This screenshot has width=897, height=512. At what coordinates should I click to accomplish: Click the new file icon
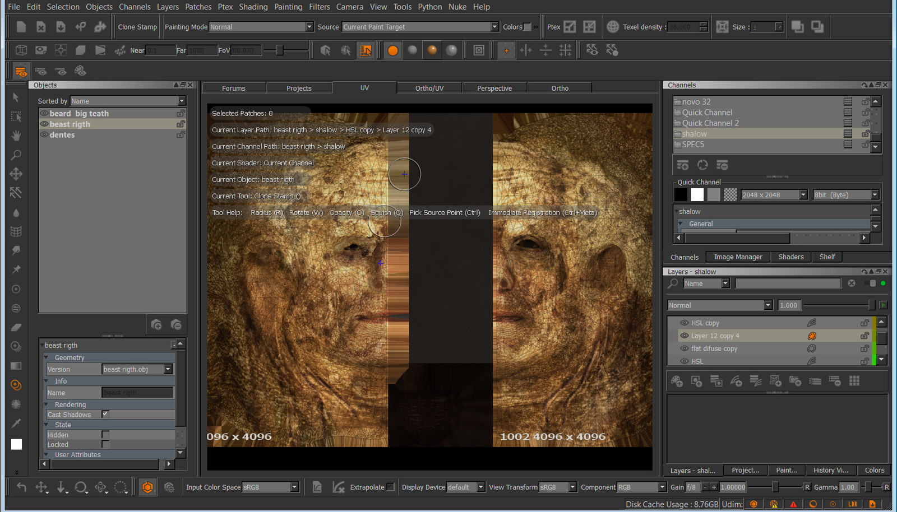click(21, 27)
